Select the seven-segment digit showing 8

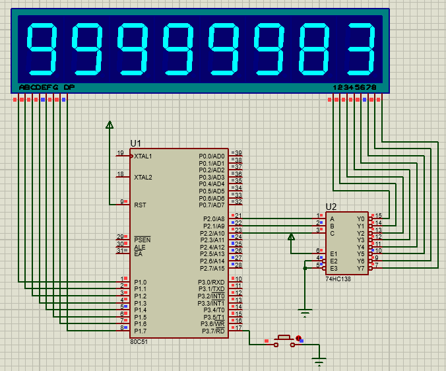(314, 50)
